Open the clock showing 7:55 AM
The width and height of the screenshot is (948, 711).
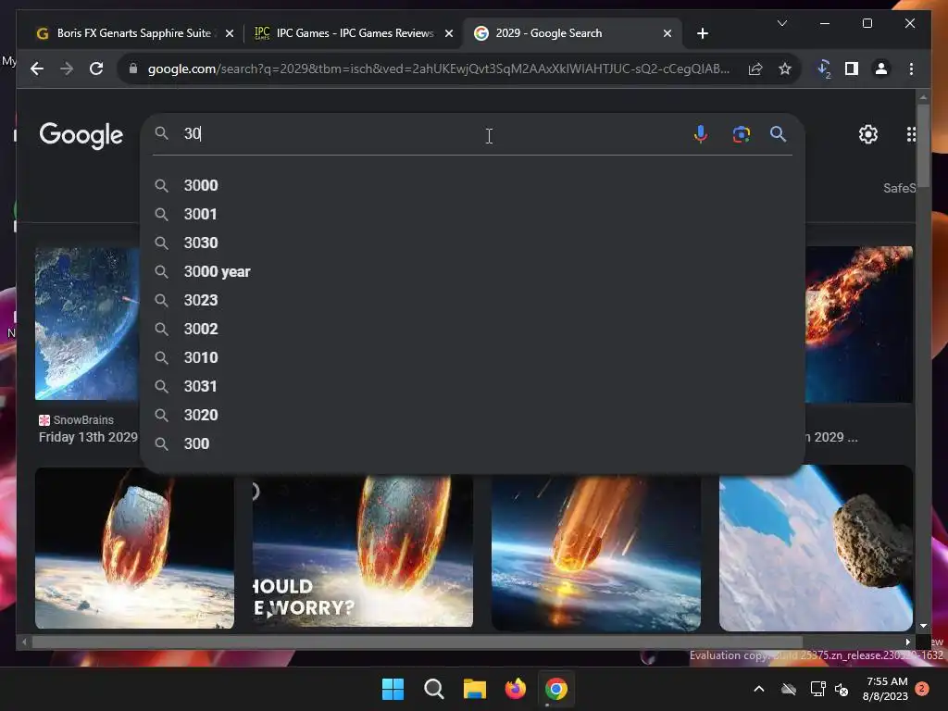[886, 689]
